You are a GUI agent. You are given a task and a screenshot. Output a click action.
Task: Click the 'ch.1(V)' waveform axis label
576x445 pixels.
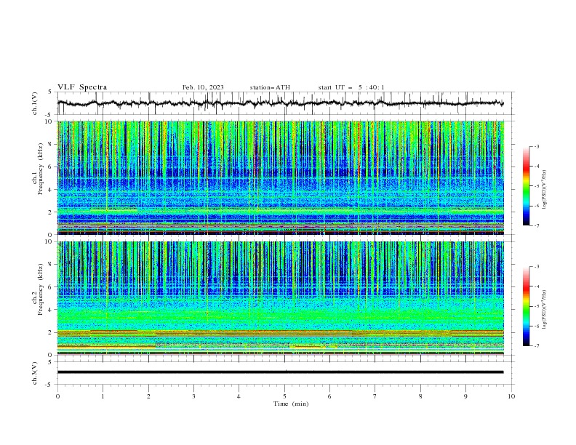click(x=35, y=103)
